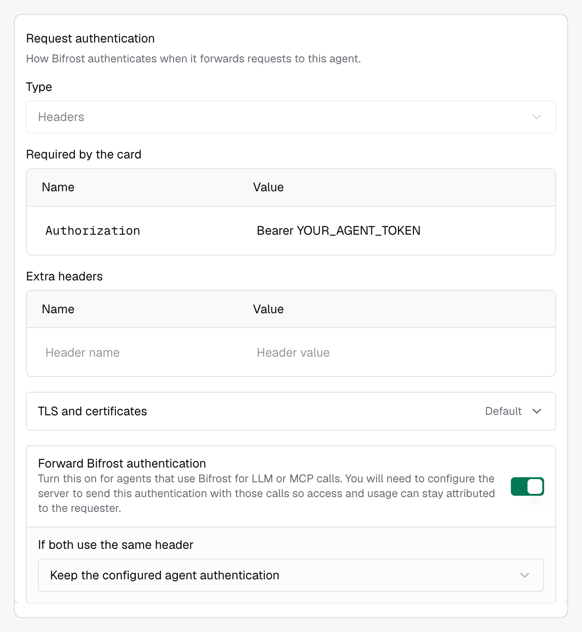Open the Keep the configured agent authentication dropdown
Screen dimensions: 582x632
click(291, 575)
